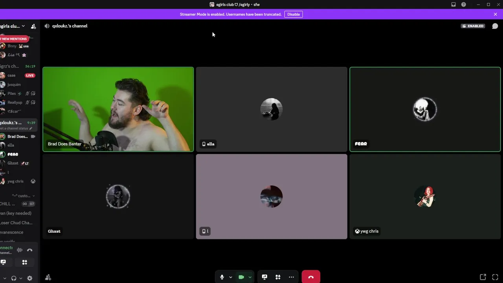Open jusquim in the voice member list
Image resolution: width=503 pixels, height=283 pixels.
(x=18, y=85)
